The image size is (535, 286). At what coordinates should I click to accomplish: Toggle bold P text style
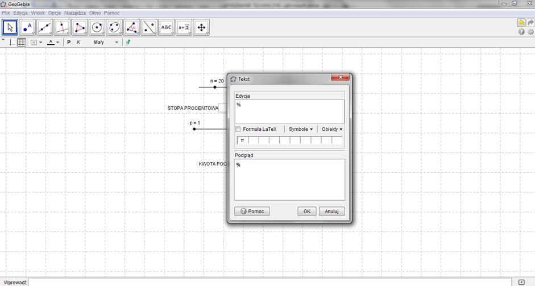click(69, 42)
